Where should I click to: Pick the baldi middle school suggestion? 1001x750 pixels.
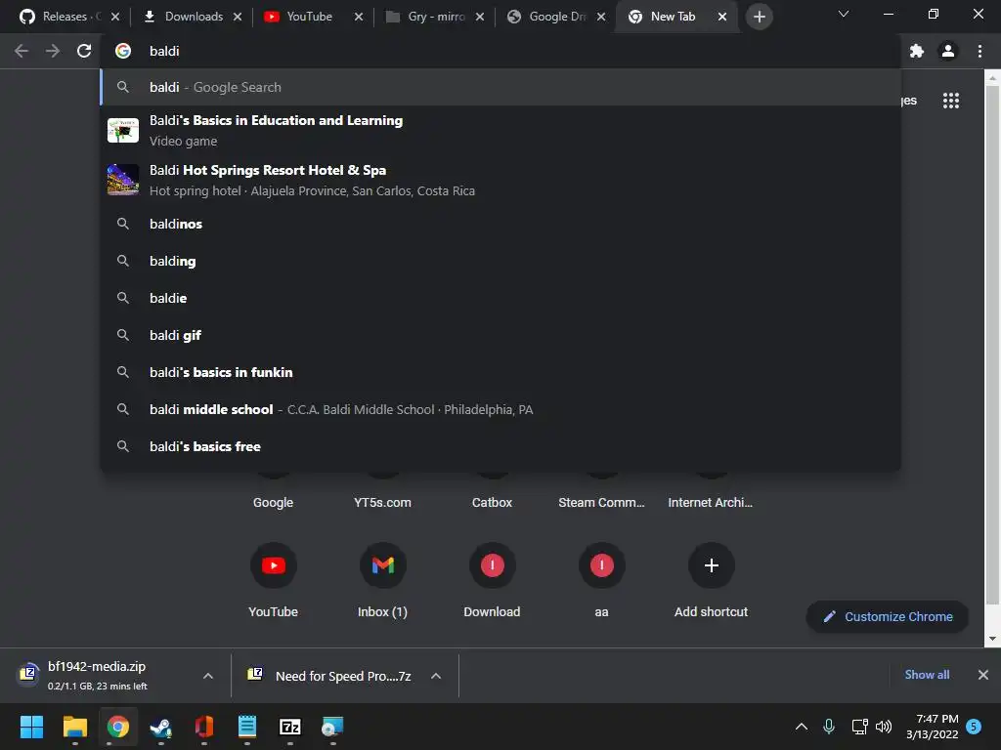point(500,409)
